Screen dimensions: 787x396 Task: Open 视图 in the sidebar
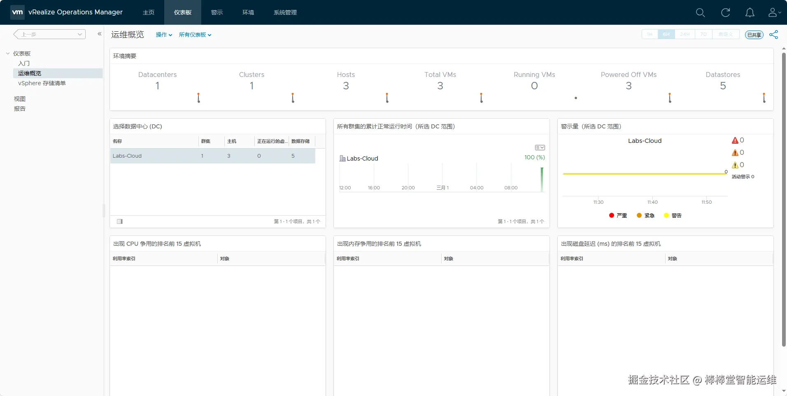20,99
